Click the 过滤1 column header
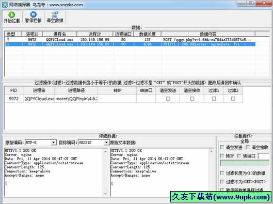273x204 pixels. [214, 90]
